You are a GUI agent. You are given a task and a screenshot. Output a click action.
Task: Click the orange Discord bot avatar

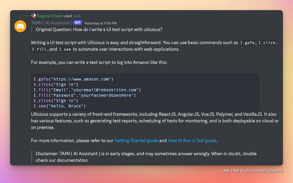point(20,26)
